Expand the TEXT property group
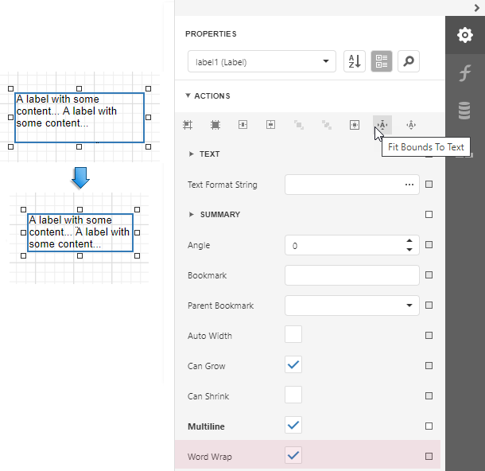Viewport: 485px width, 471px height. 191,154
